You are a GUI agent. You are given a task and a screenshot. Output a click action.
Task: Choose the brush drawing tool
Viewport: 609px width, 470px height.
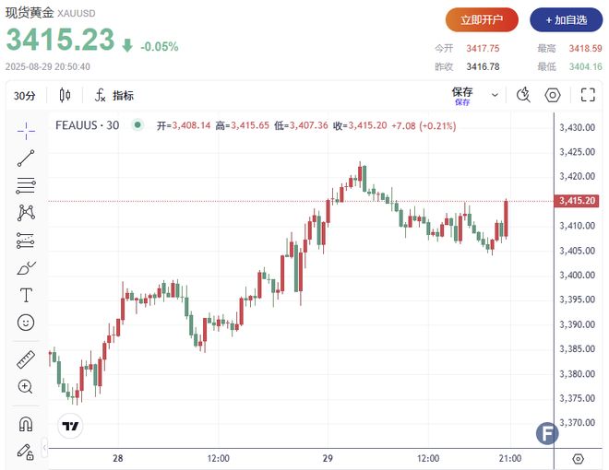[26, 268]
